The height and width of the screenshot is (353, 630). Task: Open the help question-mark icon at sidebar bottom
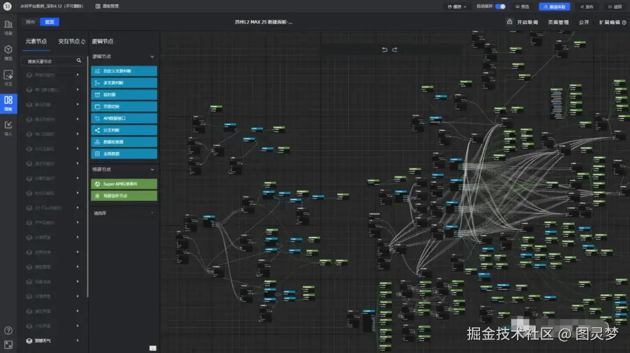click(8, 330)
